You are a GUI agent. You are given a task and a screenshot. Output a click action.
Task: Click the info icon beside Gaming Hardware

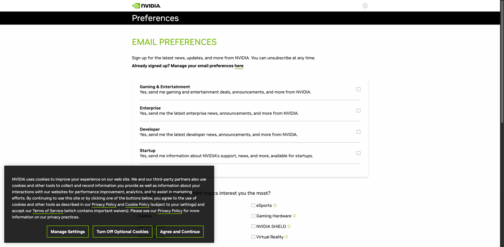click(294, 216)
